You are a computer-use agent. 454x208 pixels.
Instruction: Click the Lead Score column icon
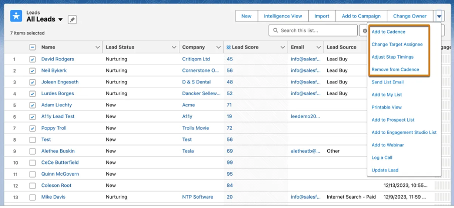(x=229, y=47)
